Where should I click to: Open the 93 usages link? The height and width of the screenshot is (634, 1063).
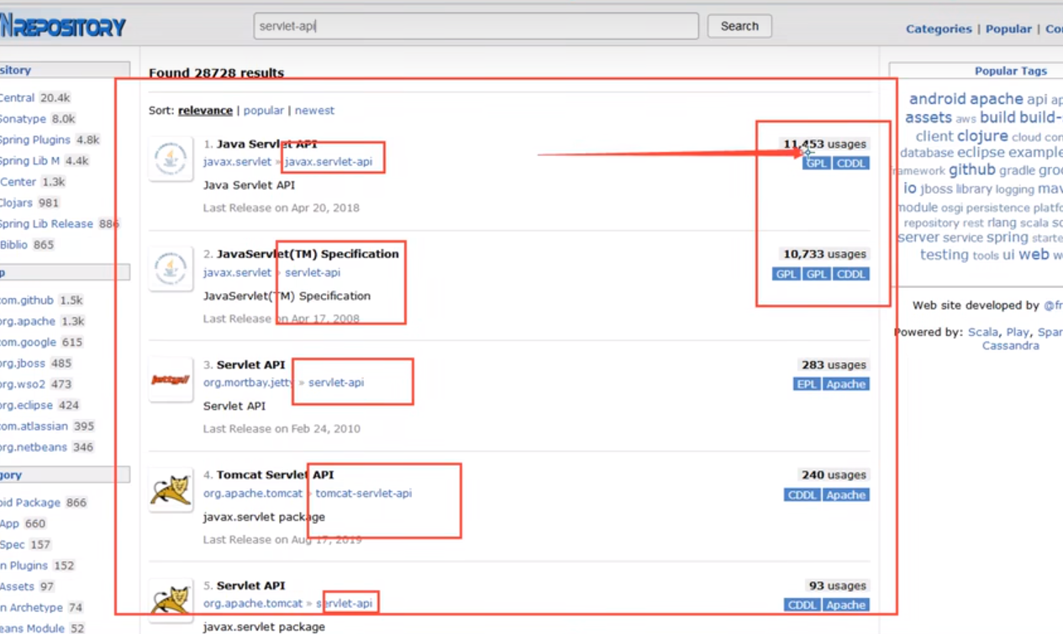[x=837, y=585]
